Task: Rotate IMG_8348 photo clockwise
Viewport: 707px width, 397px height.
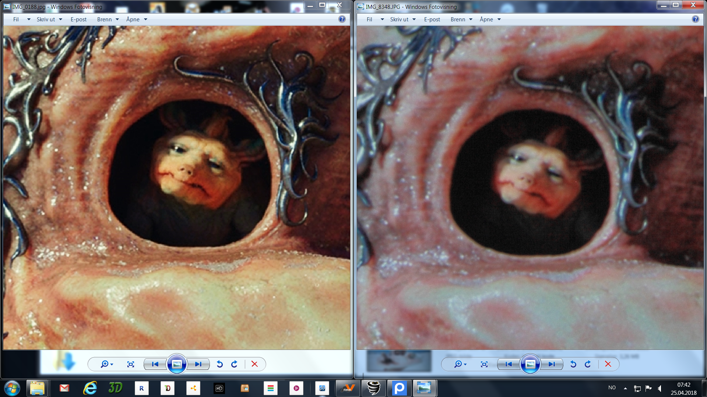Action: tap(588, 364)
